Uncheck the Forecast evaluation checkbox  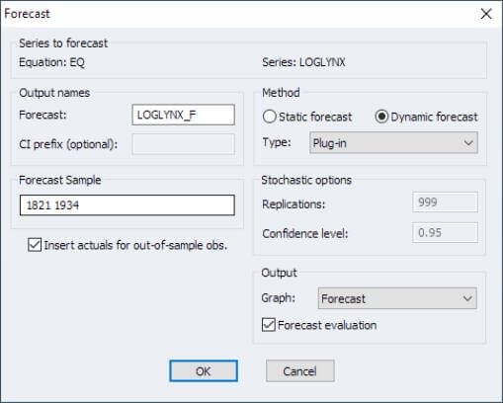[x=269, y=325]
